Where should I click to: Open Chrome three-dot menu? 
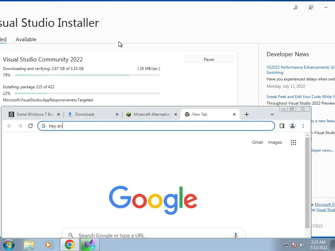[x=303, y=126]
